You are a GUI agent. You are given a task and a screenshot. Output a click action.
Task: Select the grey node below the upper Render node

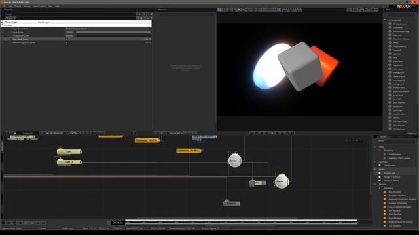232,203
